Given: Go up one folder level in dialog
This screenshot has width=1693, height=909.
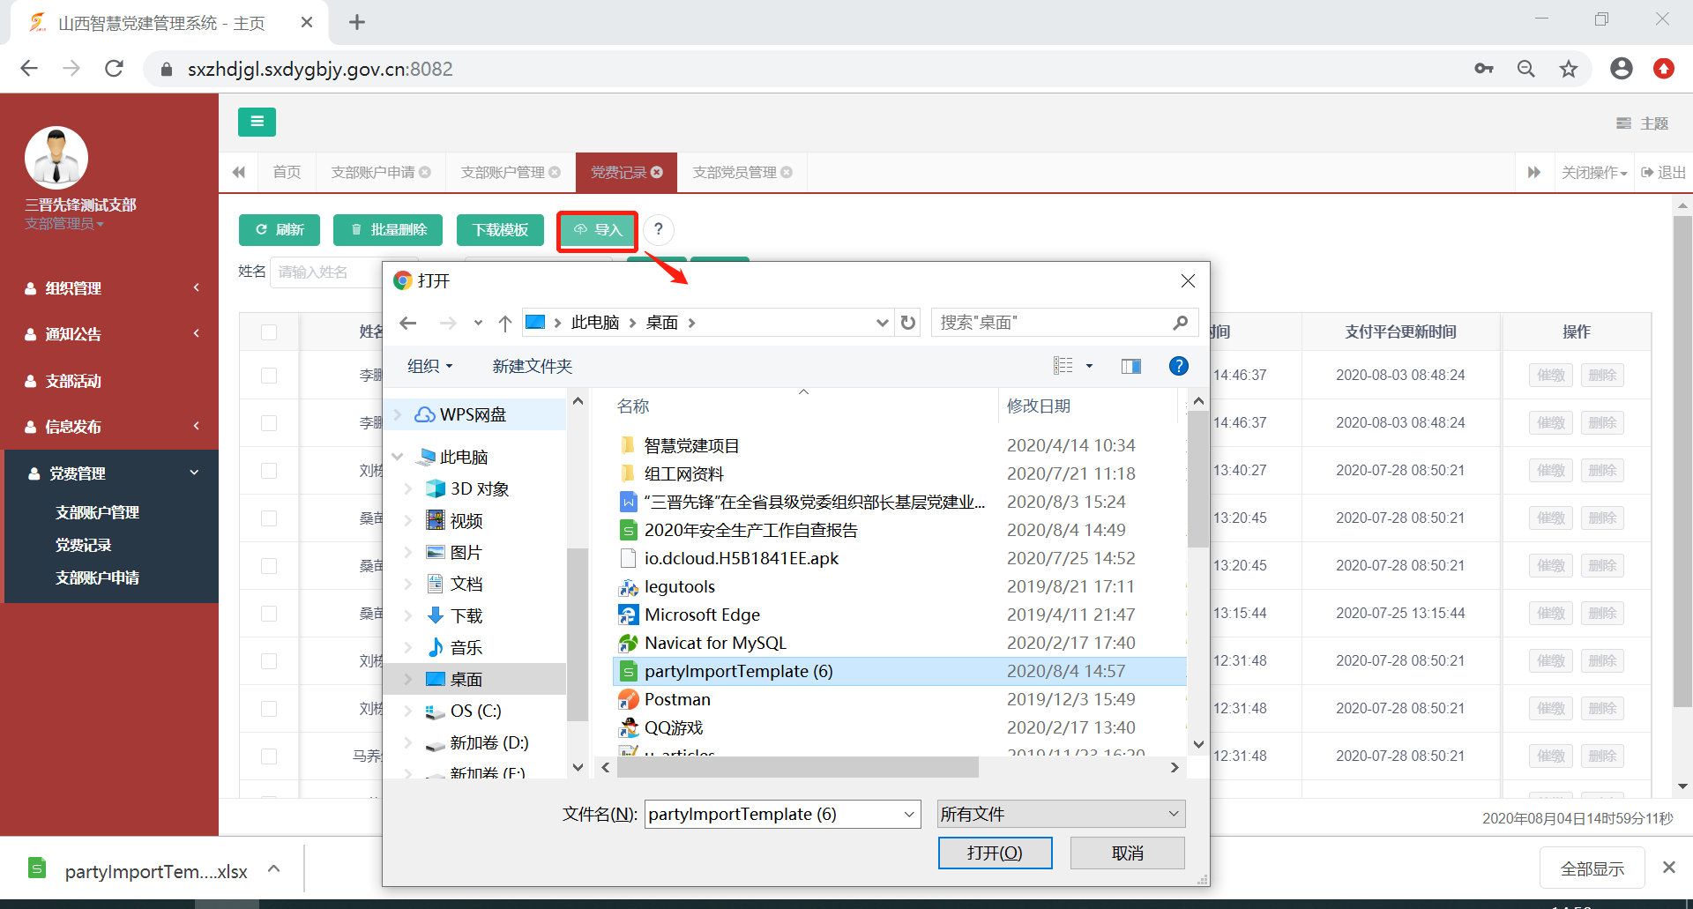Looking at the screenshot, I should [504, 323].
